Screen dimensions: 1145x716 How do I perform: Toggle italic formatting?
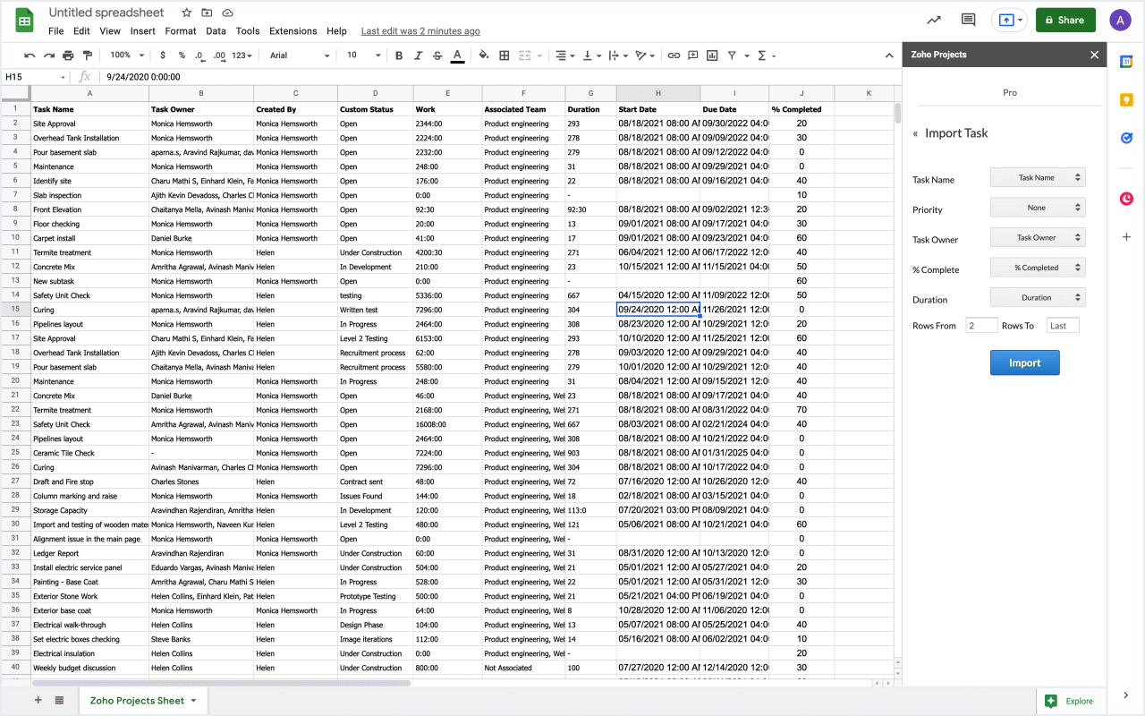tap(419, 55)
